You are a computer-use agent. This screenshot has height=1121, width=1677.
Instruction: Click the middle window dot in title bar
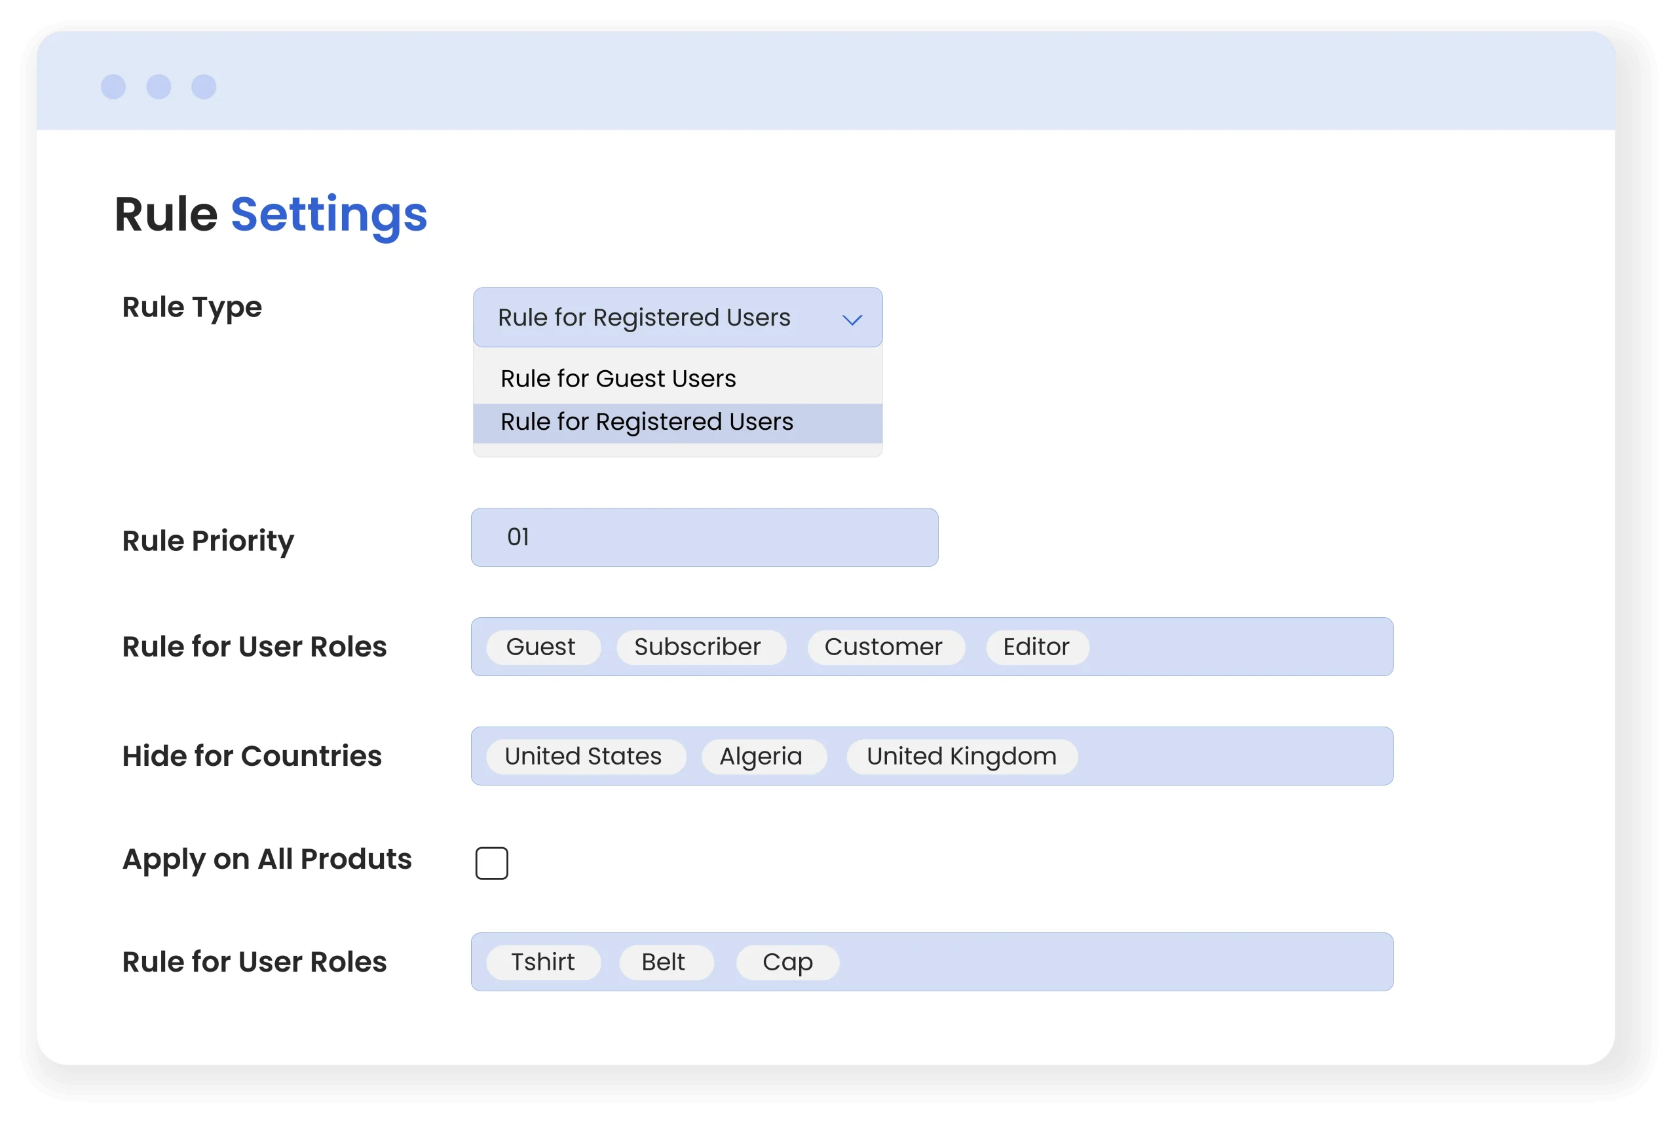pyautogui.click(x=159, y=86)
